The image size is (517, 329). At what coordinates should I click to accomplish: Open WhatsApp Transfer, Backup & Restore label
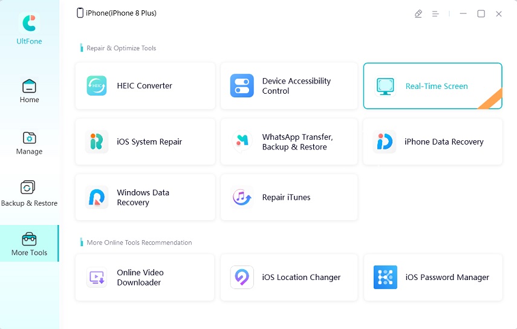tap(298, 142)
